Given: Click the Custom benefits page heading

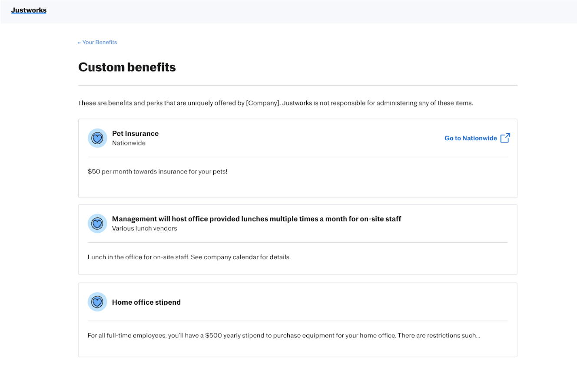Looking at the screenshot, I should (127, 67).
